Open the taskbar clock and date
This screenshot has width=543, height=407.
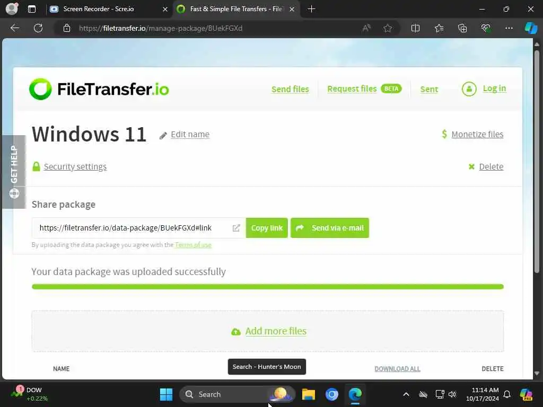[483, 394]
